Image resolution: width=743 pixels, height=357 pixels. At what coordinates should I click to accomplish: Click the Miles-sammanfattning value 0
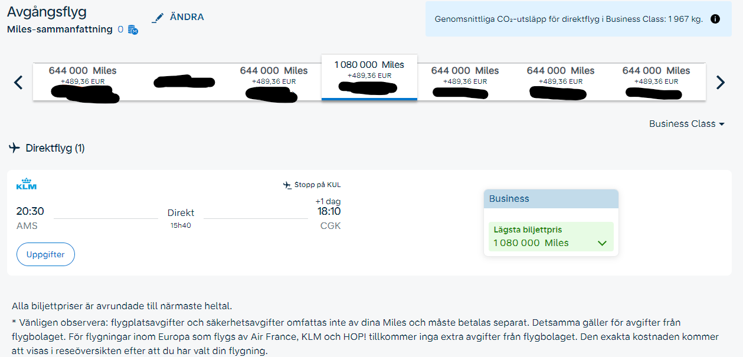point(120,30)
